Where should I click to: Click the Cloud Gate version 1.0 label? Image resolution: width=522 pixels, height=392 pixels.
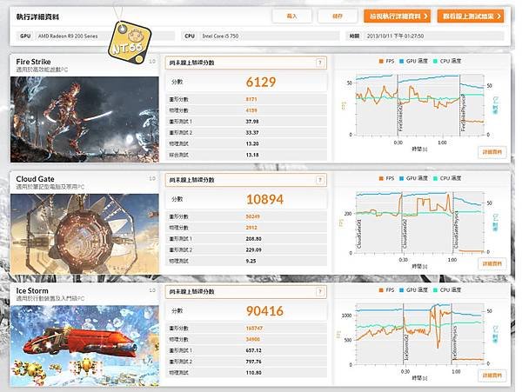point(152,178)
